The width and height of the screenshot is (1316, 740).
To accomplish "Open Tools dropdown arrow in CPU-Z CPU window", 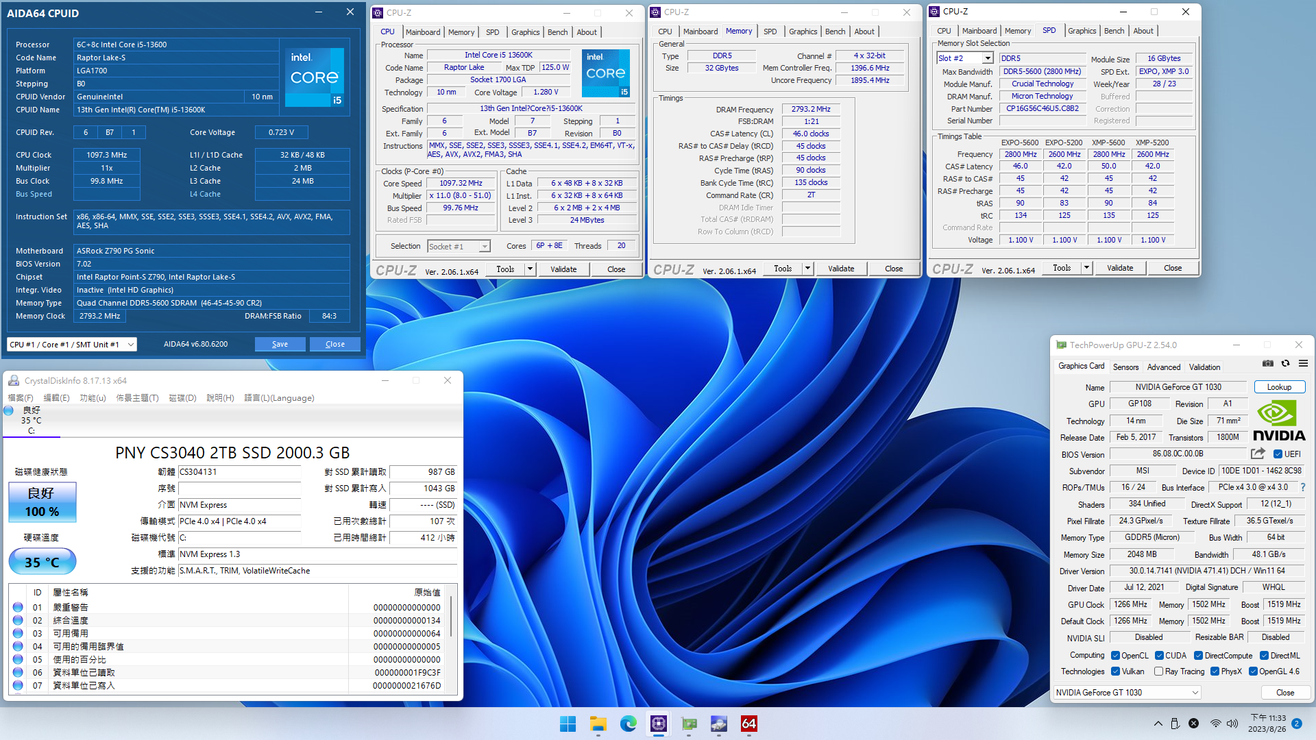I will click(530, 269).
